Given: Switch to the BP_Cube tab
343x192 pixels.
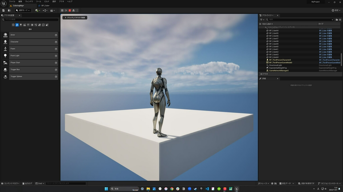Looking at the screenshot, I should coord(45,5).
